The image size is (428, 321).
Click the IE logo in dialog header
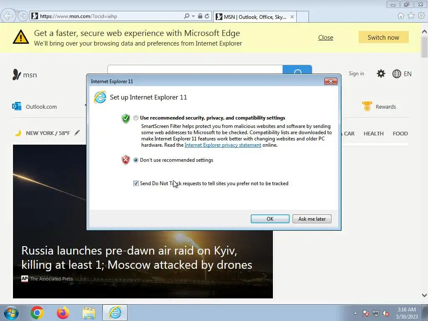point(100,97)
